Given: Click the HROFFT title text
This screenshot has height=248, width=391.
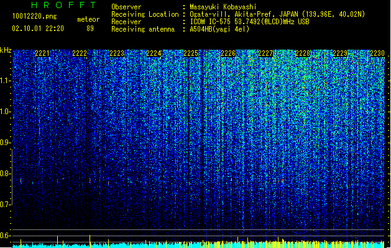Looking at the screenshot, I should 64,5.
